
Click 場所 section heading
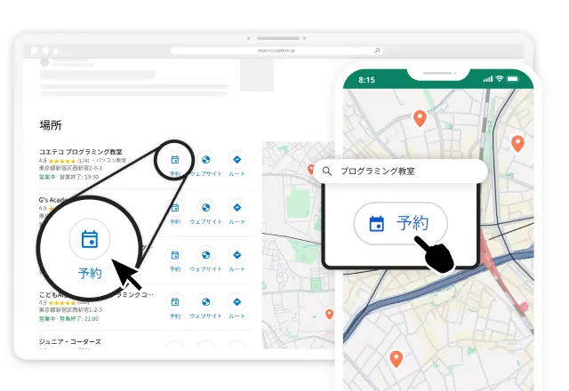(51, 125)
